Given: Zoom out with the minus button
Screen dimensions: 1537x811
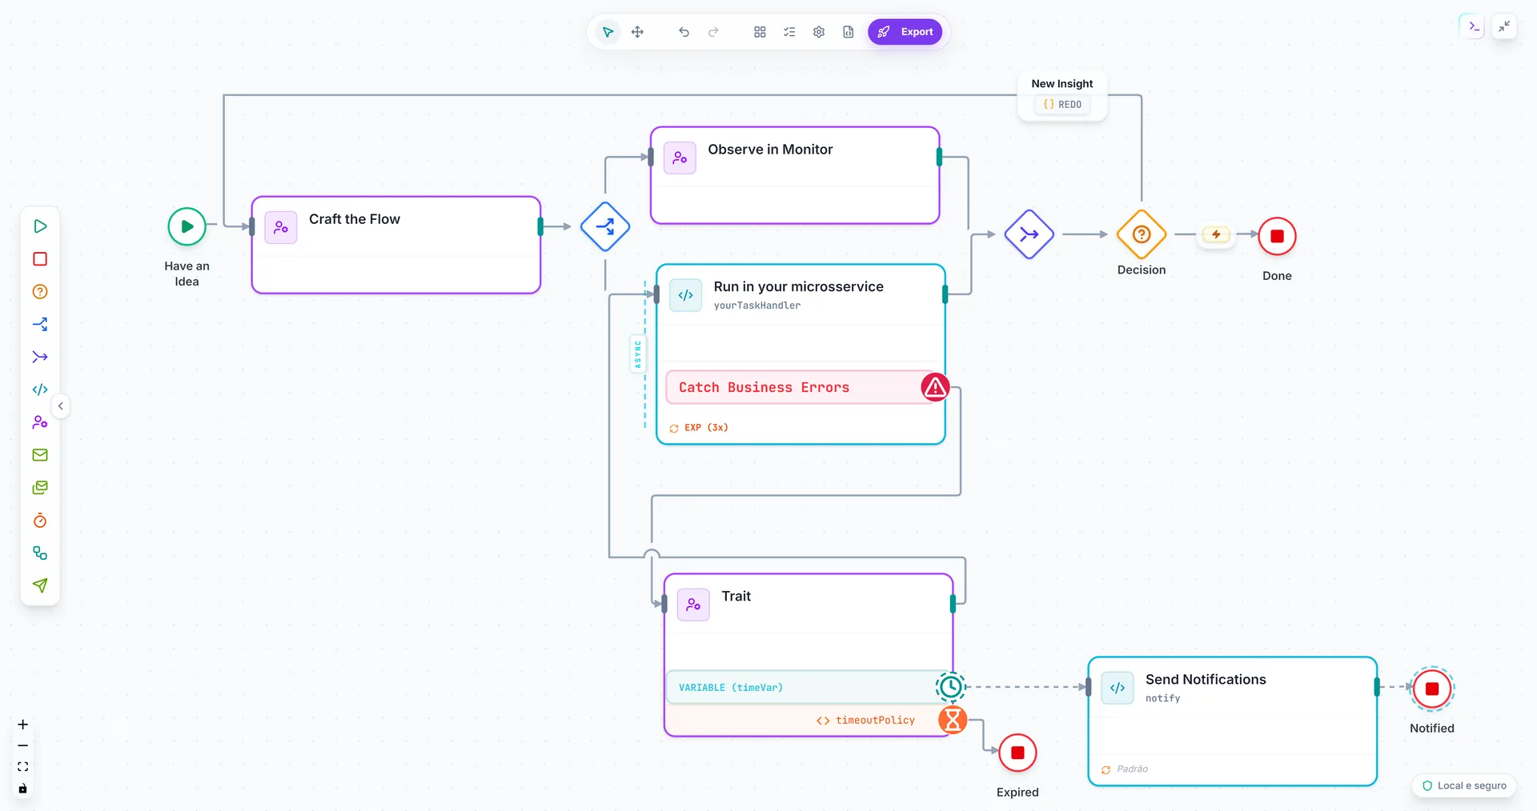Looking at the screenshot, I should pyautogui.click(x=23, y=745).
